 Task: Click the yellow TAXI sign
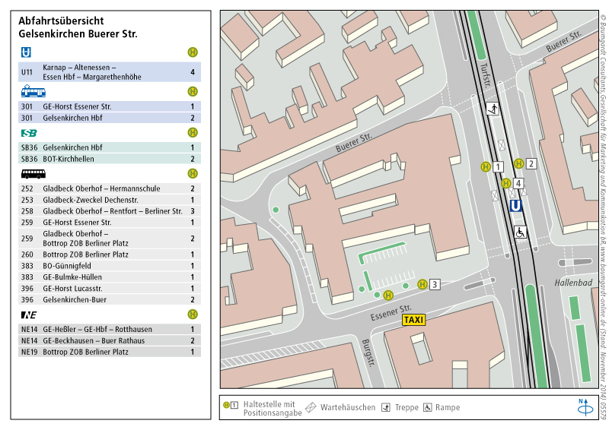point(413,320)
